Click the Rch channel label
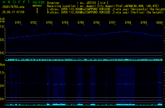This screenshot has height=108, width=165. coord(3,65)
